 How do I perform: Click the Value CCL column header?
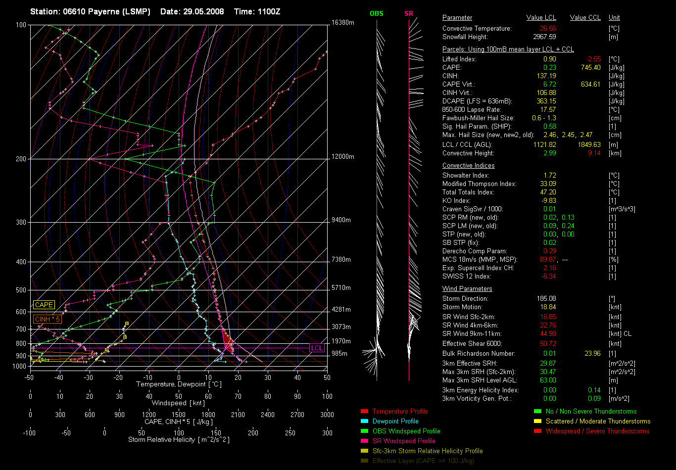[x=585, y=18]
